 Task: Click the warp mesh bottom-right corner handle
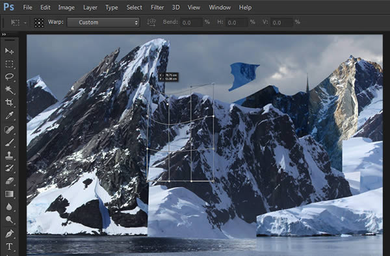[213, 181]
